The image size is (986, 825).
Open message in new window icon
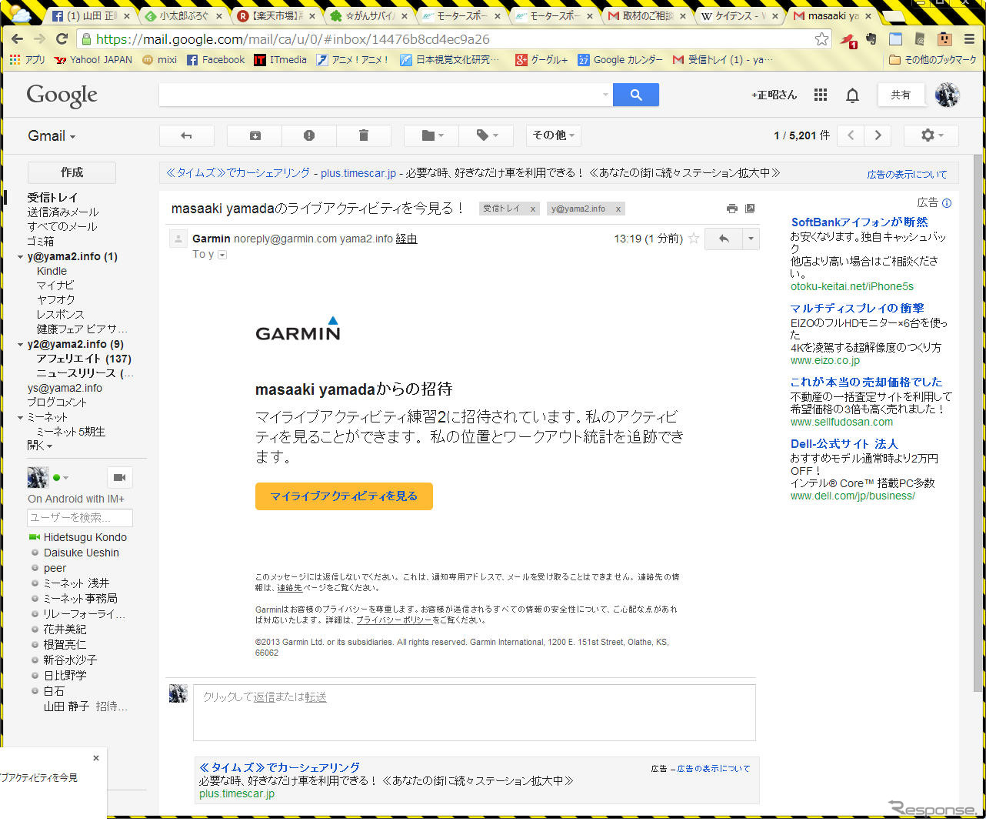point(751,209)
